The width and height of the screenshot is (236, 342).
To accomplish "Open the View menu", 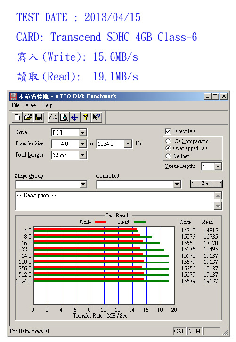I will click(x=31, y=105).
